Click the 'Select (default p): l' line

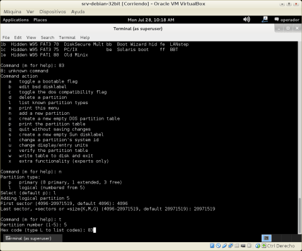[28, 193]
